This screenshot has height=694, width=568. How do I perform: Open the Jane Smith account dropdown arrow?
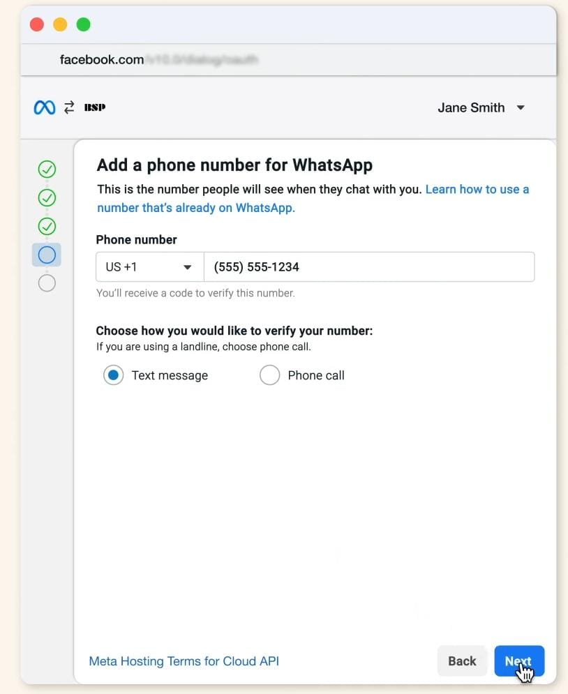coord(521,107)
